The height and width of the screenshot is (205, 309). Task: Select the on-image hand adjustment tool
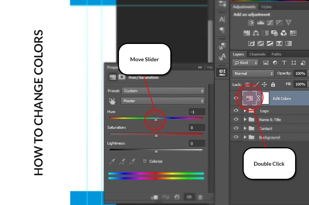pos(112,101)
